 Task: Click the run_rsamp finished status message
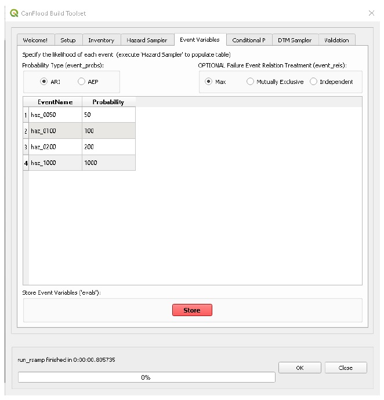click(67, 359)
